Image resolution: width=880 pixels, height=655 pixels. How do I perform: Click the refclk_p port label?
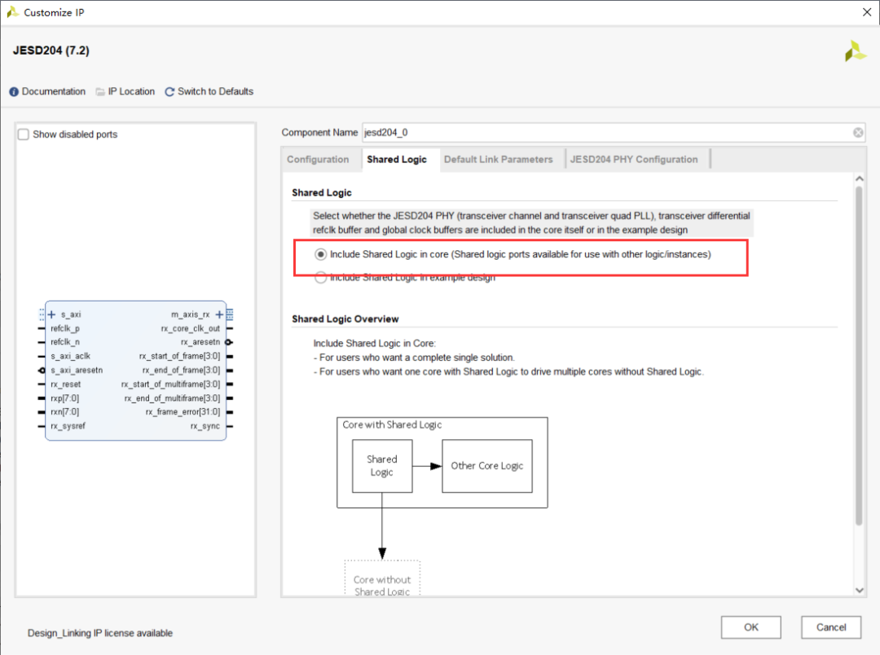coord(65,328)
